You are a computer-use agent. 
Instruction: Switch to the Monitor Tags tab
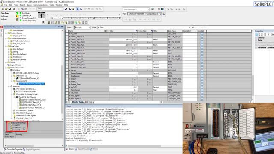tap(77, 102)
